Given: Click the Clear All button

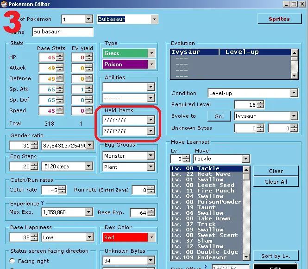Looking at the screenshot, I should [276, 182].
